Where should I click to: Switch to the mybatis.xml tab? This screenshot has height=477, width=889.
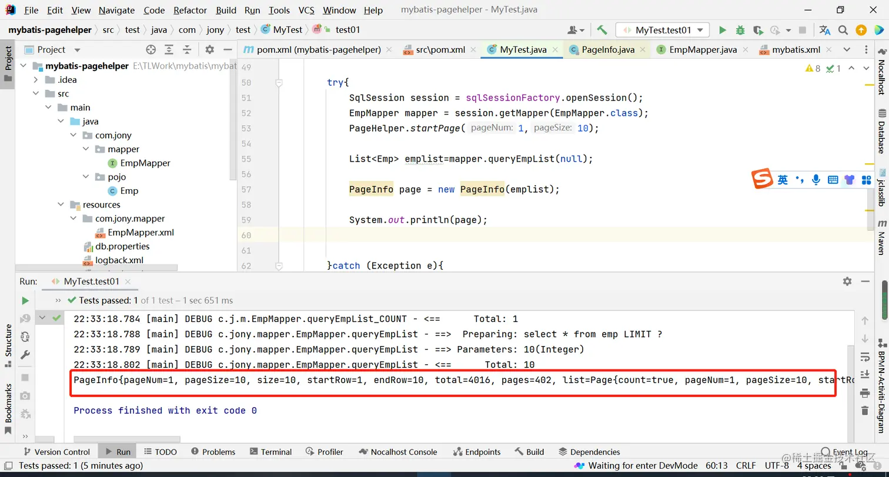point(796,50)
